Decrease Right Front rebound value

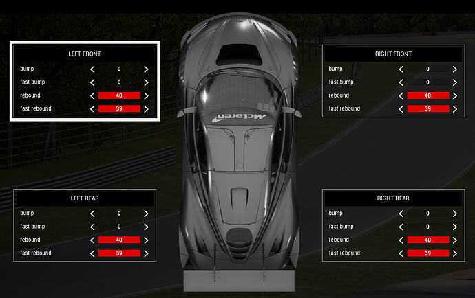pyautogui.click(x=401, y=96)
